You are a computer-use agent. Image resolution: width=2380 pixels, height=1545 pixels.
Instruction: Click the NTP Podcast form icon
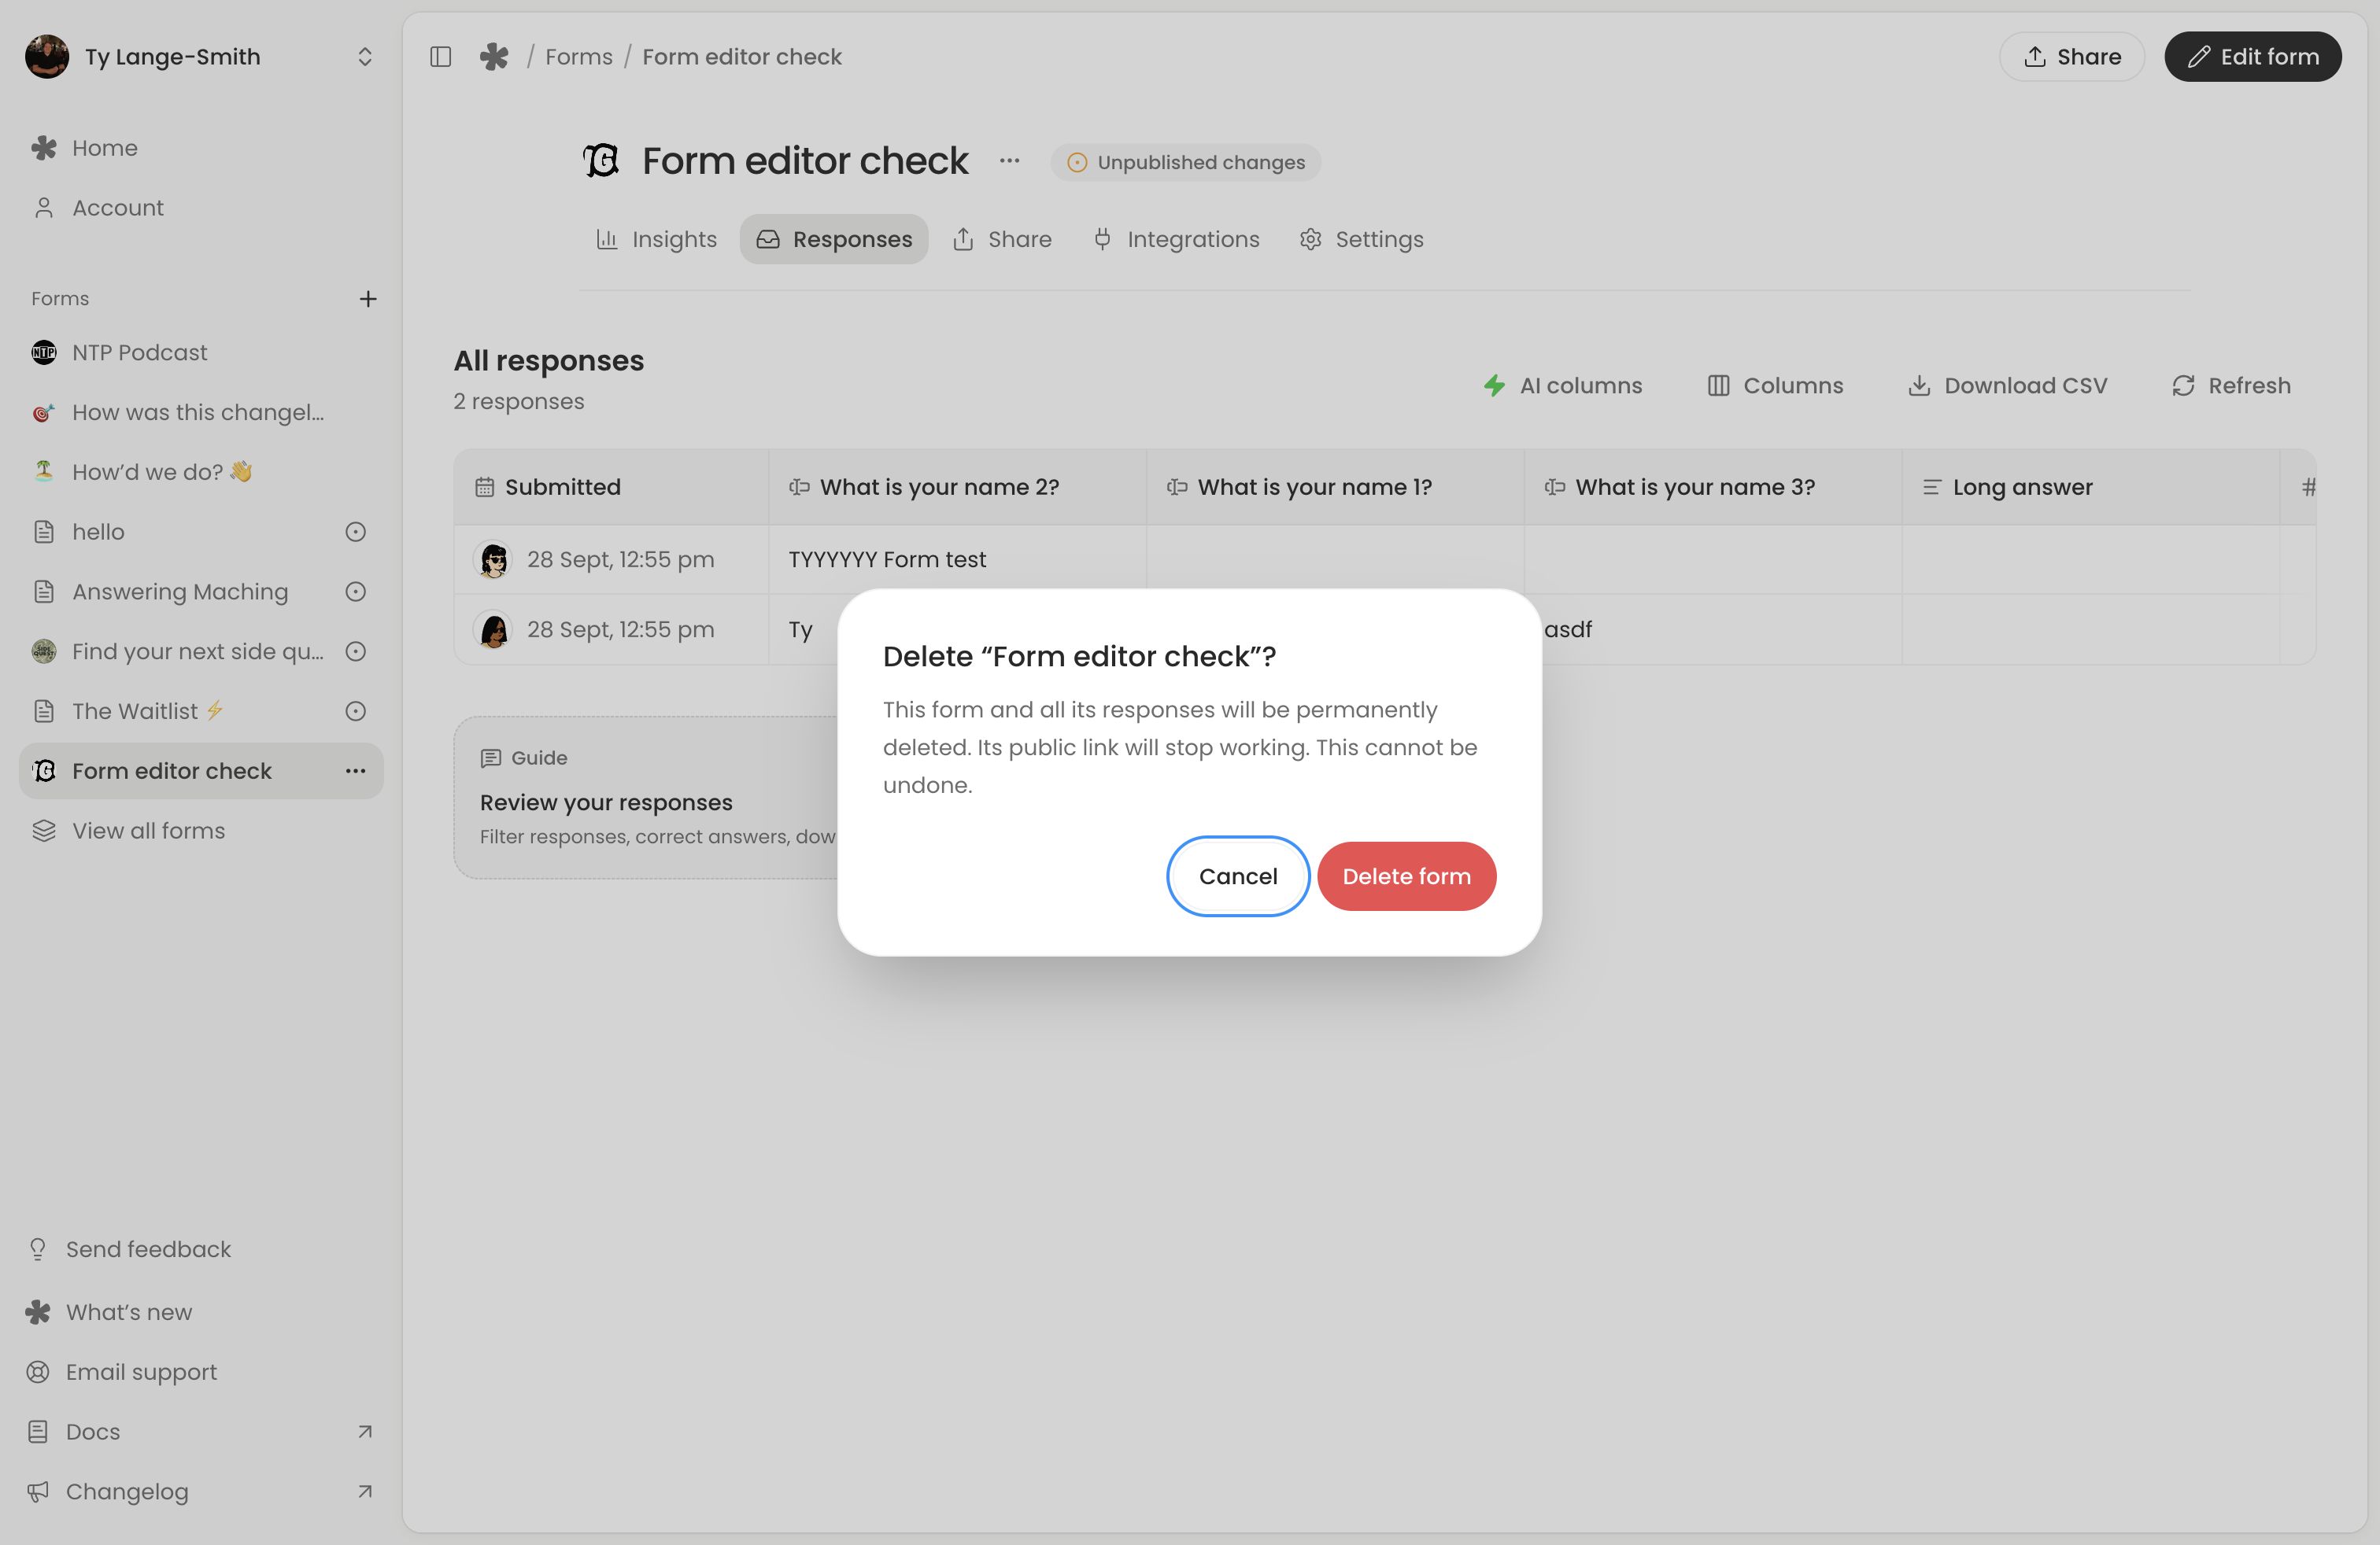(44, 352)
